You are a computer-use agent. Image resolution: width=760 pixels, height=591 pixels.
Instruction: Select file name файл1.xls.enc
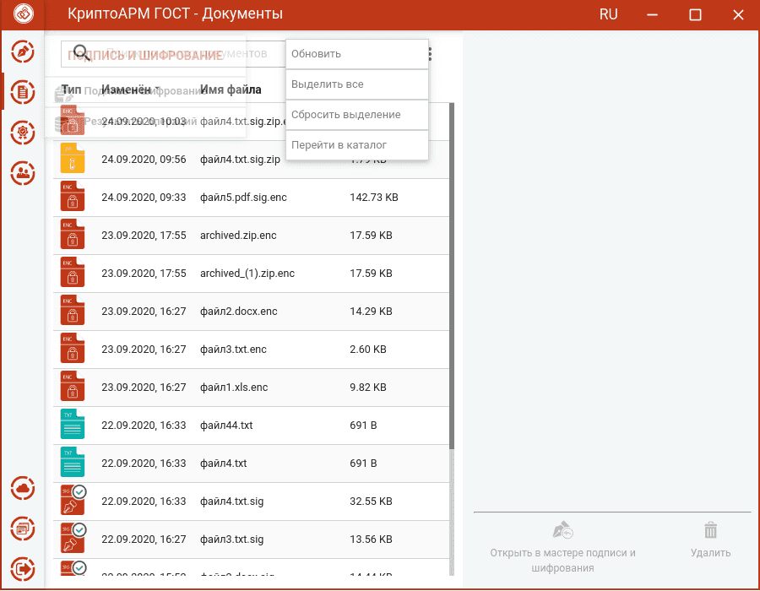point(234,387)
